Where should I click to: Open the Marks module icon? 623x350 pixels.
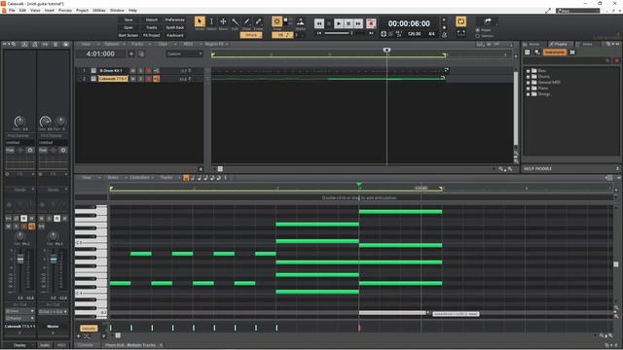301,22
